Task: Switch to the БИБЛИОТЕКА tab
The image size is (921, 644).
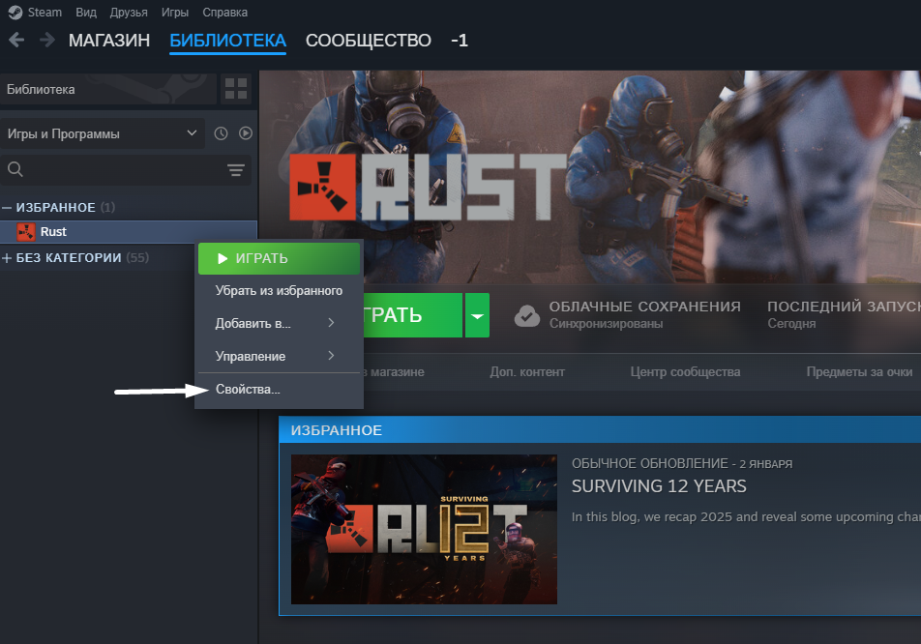Action: click(x=228, y=41)
